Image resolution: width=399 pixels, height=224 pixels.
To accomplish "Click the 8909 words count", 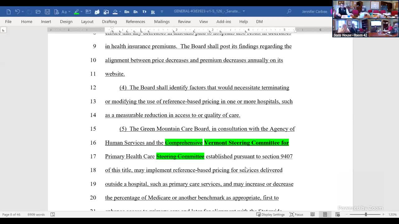I will coord(36,214).
